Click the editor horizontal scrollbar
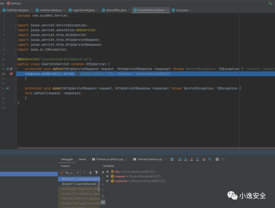The height and width of the screenshot is (208, 275). pyautogui.click(x=146, y=148)
